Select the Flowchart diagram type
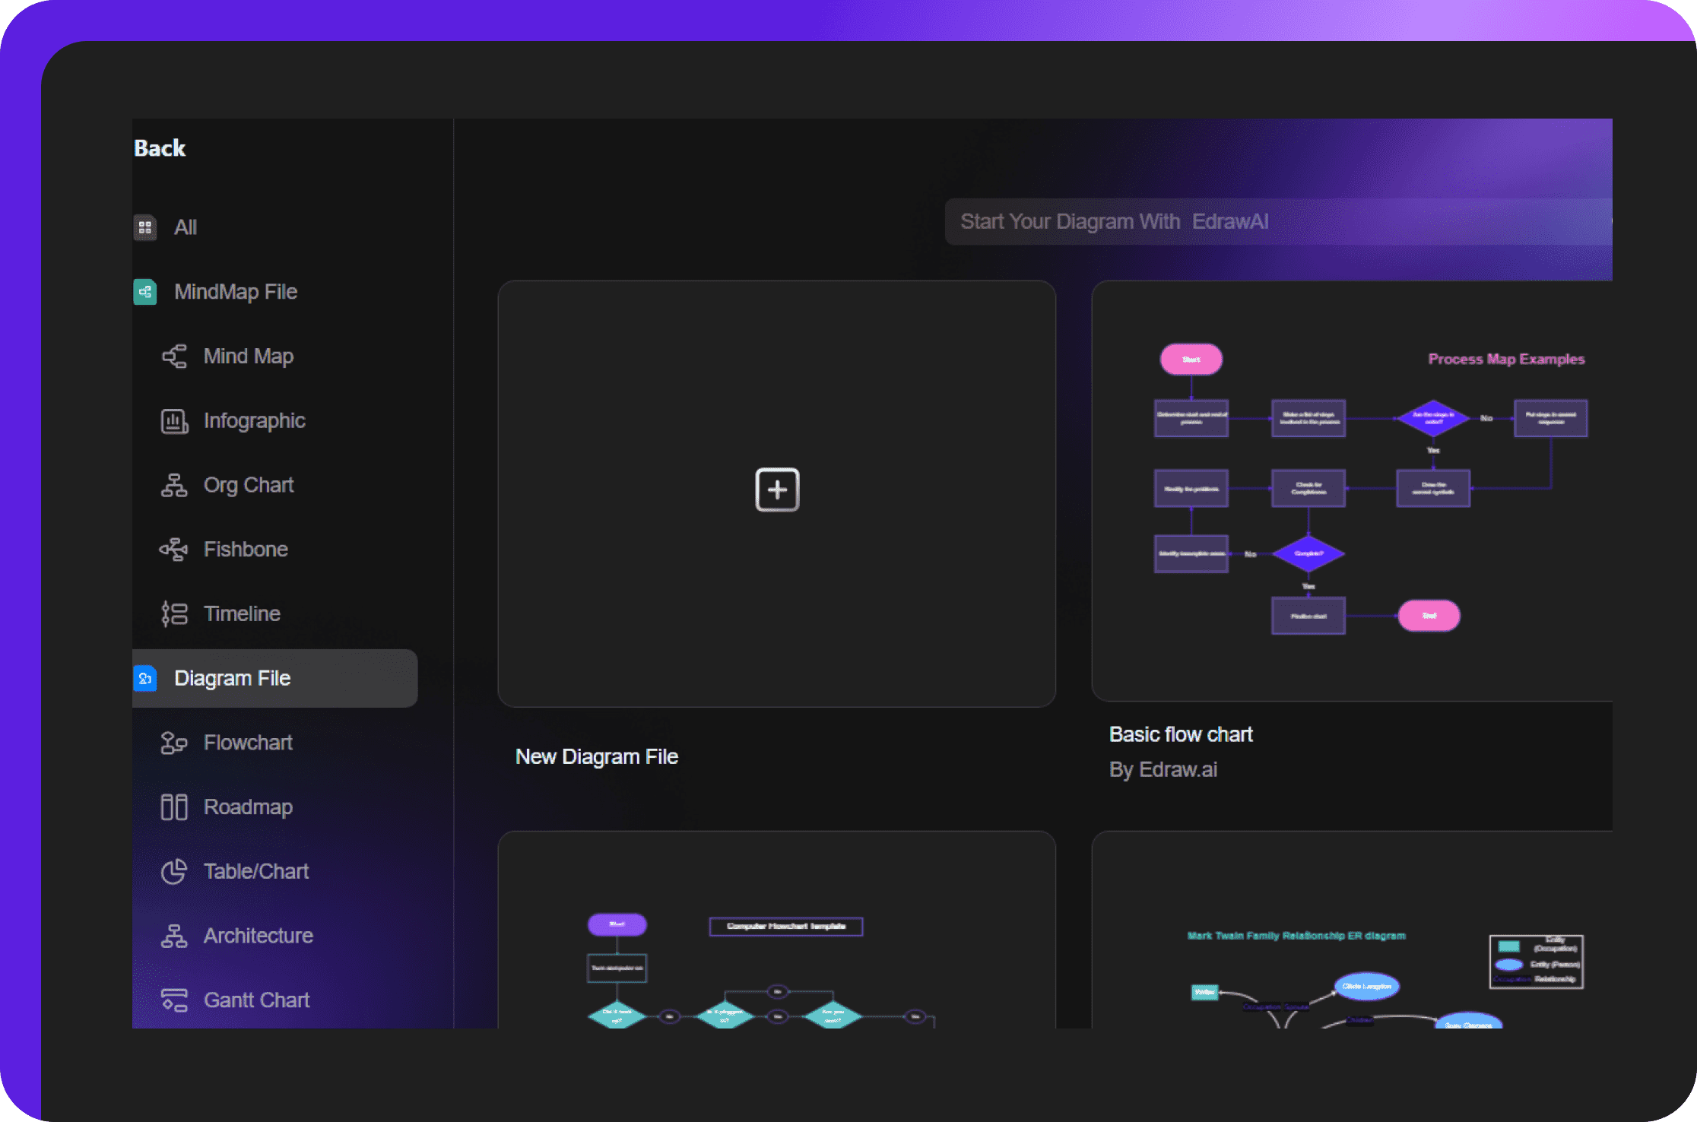Viewport: 1697px width, 1122px height. (247, 741)
